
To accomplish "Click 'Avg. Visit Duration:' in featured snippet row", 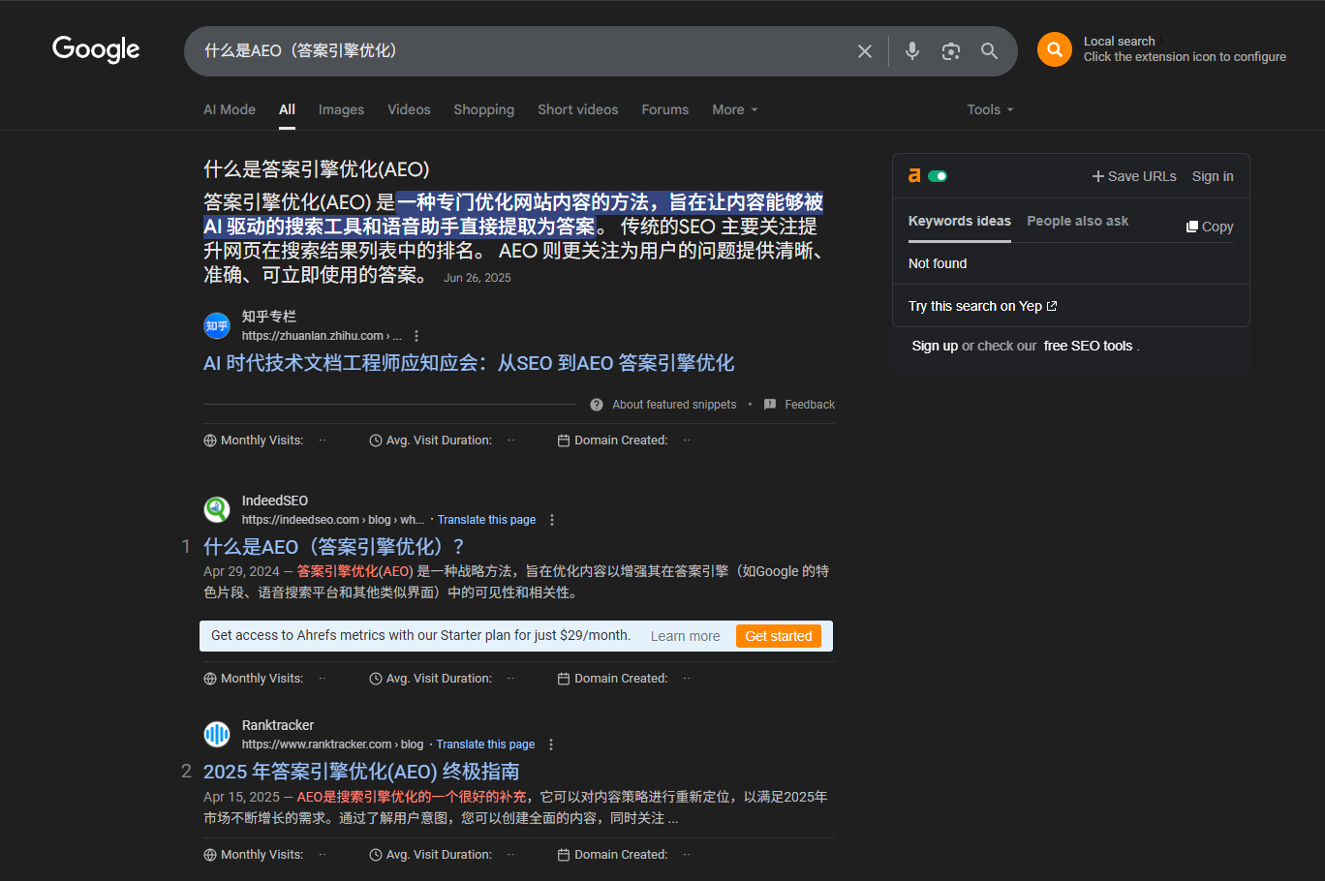I will tap(439, 440).
